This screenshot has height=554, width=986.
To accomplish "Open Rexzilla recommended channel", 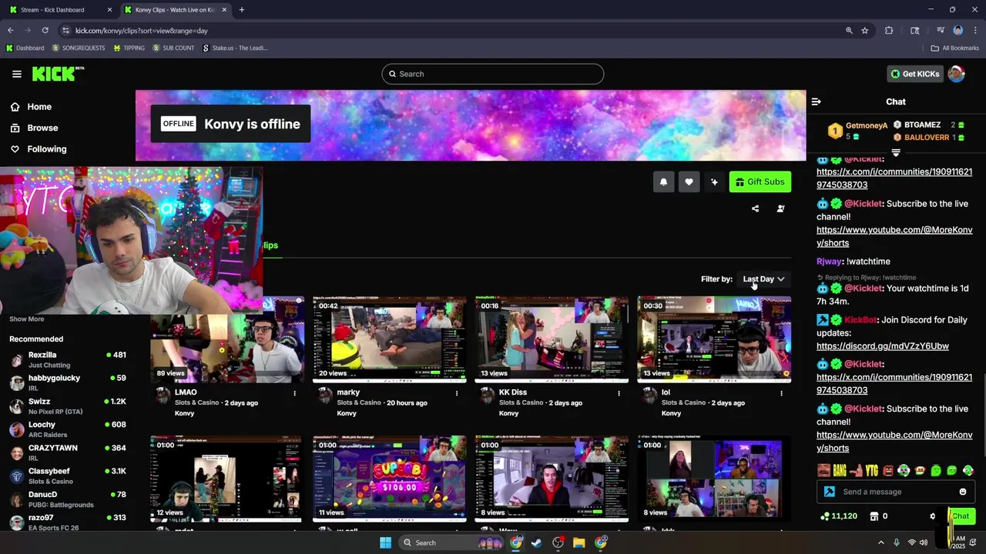I will point(68,359).
